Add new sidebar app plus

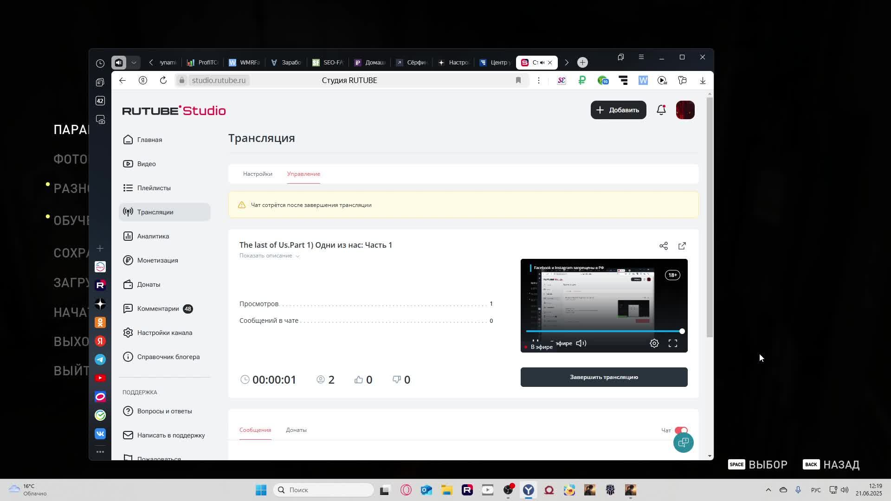(x=100, y=249)
